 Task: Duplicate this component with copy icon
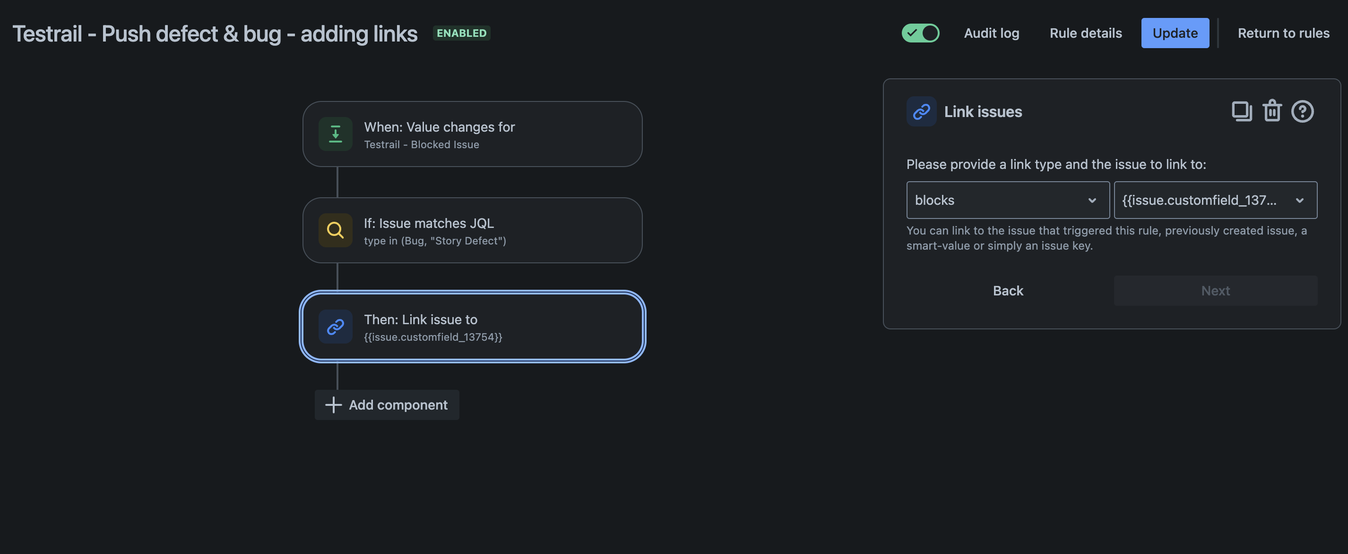[x=1241, y=111]
